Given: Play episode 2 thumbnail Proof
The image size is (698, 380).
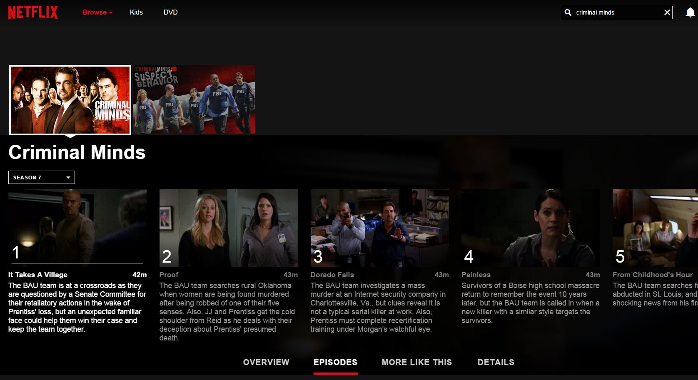Looking at the screenshot, I should click(229, 228).
